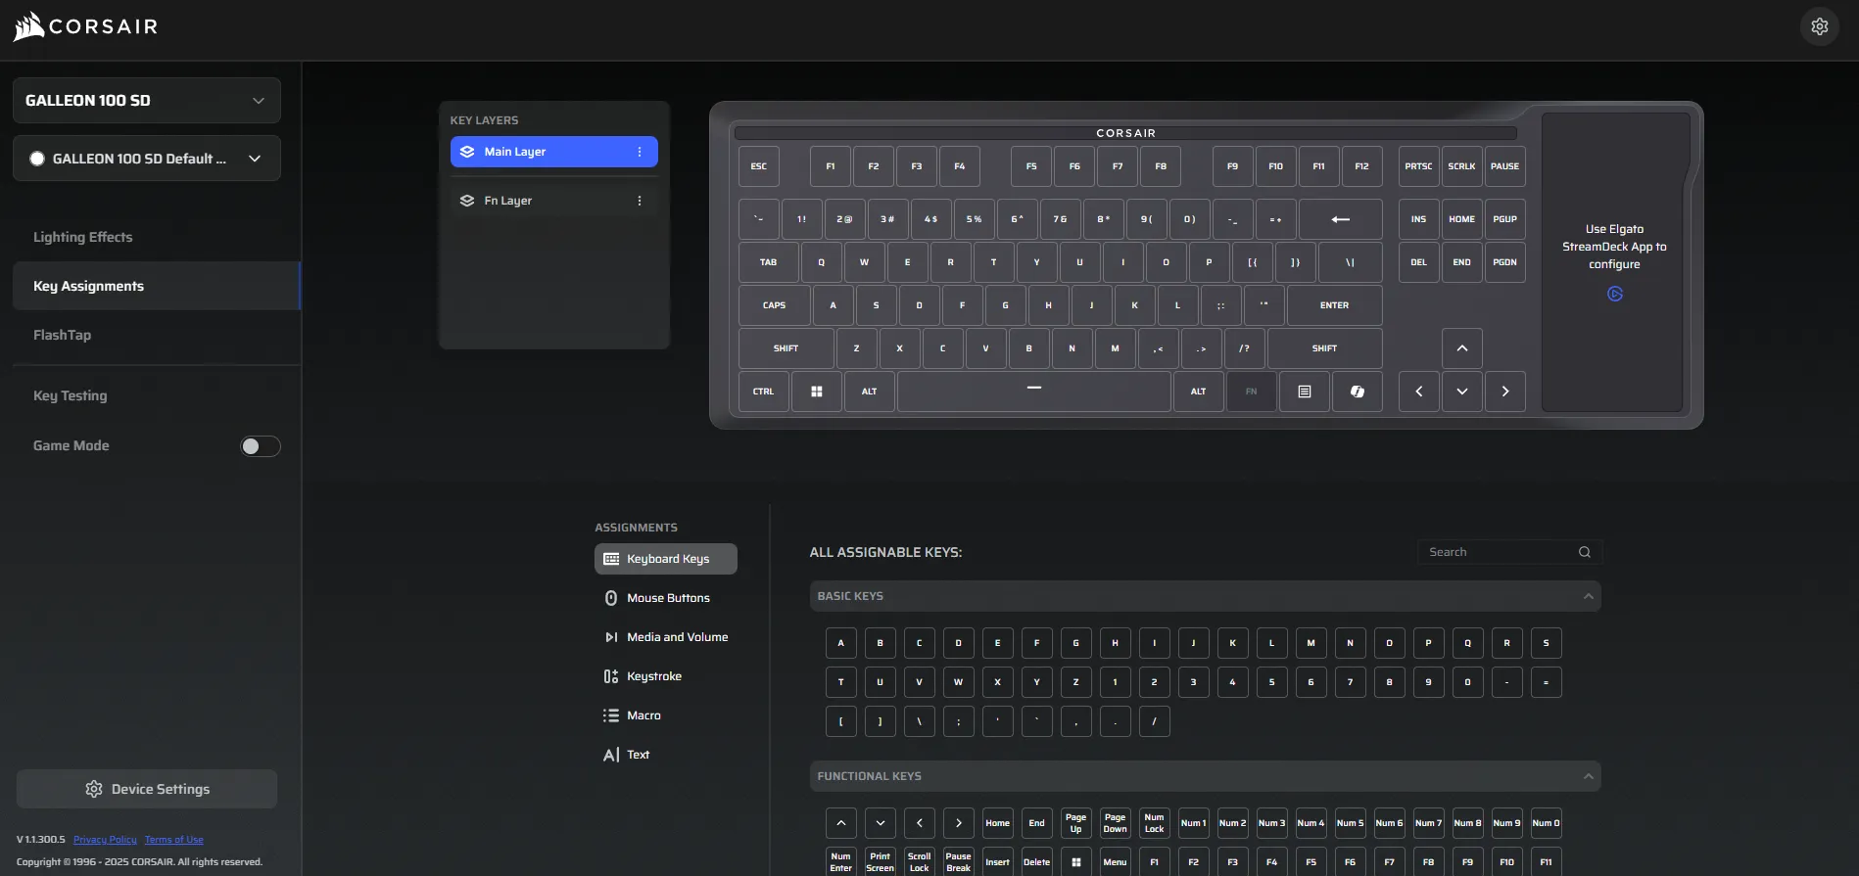Select the ESC key on keyboard preview
1859x876 pixels.
click(x=759, y=166)
